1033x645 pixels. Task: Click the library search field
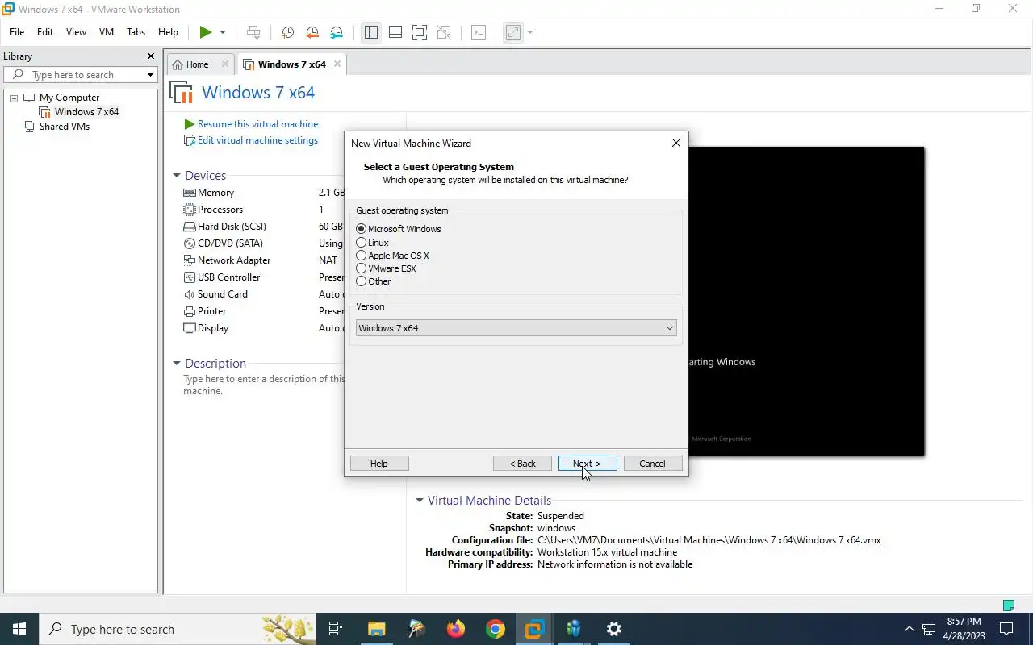pyautogui.click(x=81, y=75)
